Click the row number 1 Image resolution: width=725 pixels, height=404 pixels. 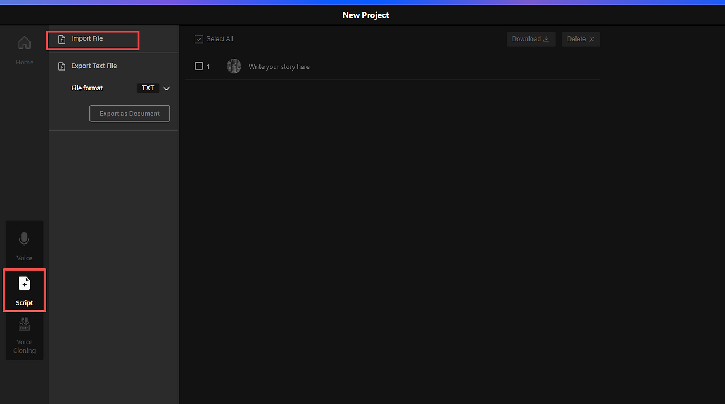[x=208, y=67]
